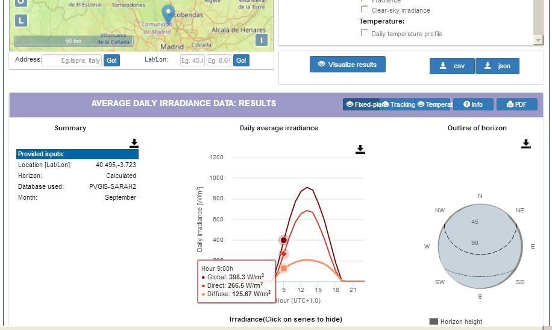Click Go! next to Address field
This screenshot has width=552, height=330.
[111, 60]
